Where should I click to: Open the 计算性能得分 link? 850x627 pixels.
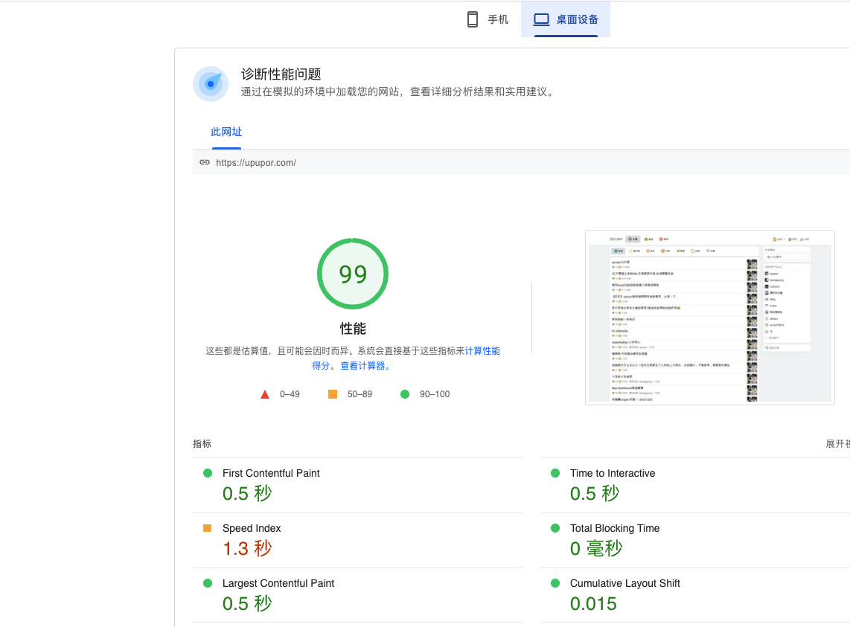click(x=482, y=351)
